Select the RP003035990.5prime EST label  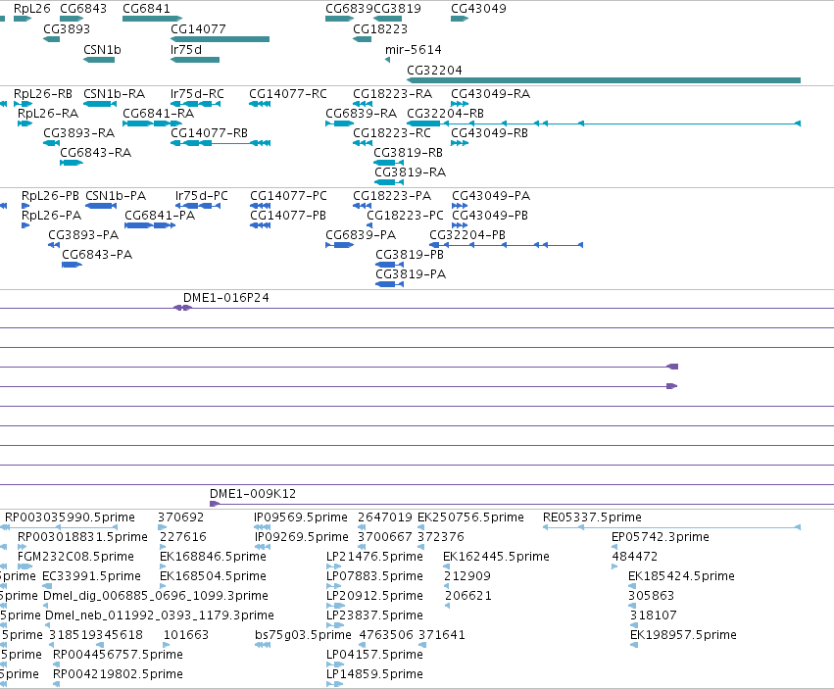pos(70,517)
